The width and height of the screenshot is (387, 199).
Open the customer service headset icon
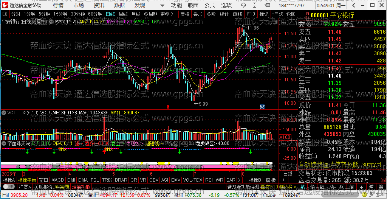tap(243, 5)
